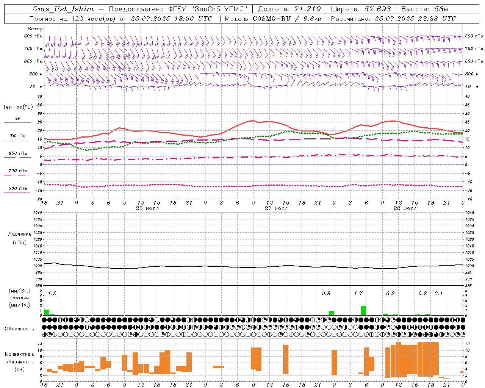Click the "Ветер" wind panel label
The image size is (485, 388).
(x=35, y=29)
